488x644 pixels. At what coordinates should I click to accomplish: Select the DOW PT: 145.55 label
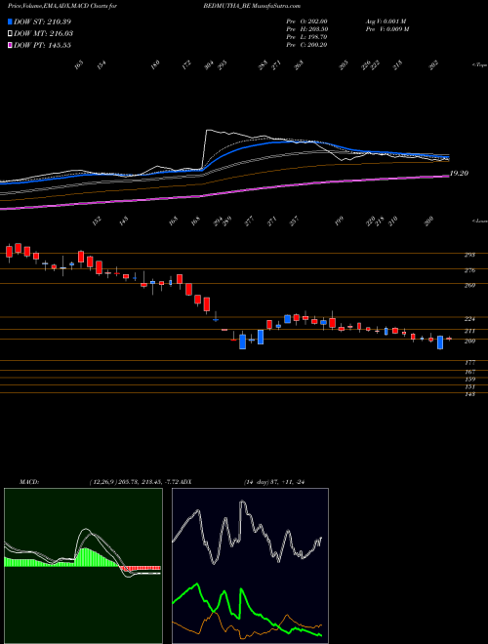(x=42, y=45)
